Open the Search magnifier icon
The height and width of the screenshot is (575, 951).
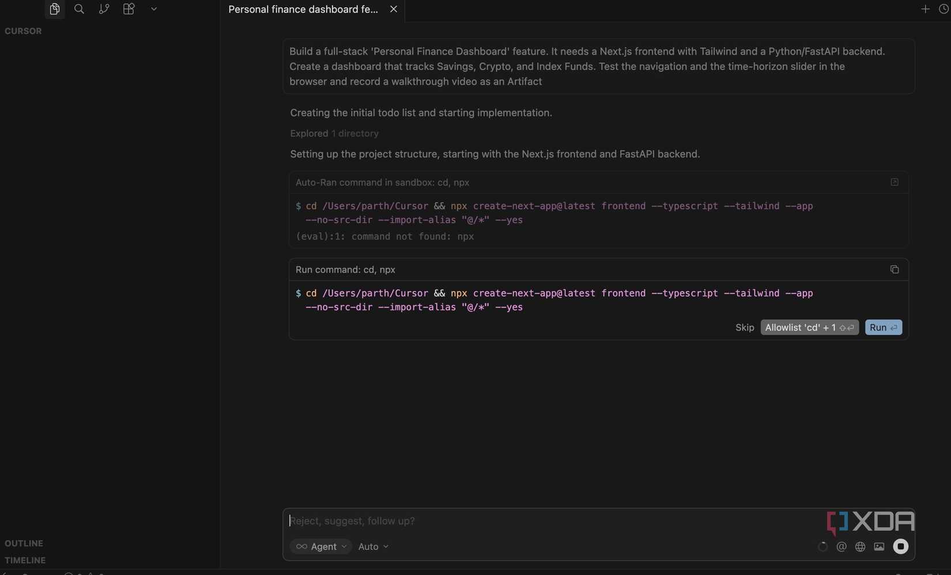tap(80, 9)
